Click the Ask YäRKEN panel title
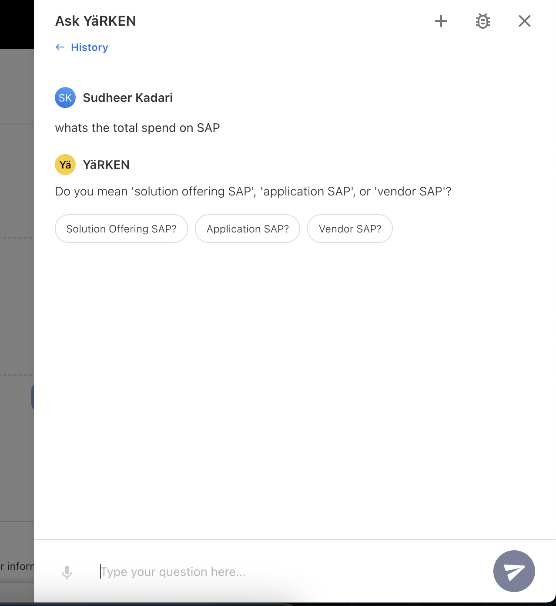Image resolution: width=556 pixels, height=606 pixels. click(95, 20)
